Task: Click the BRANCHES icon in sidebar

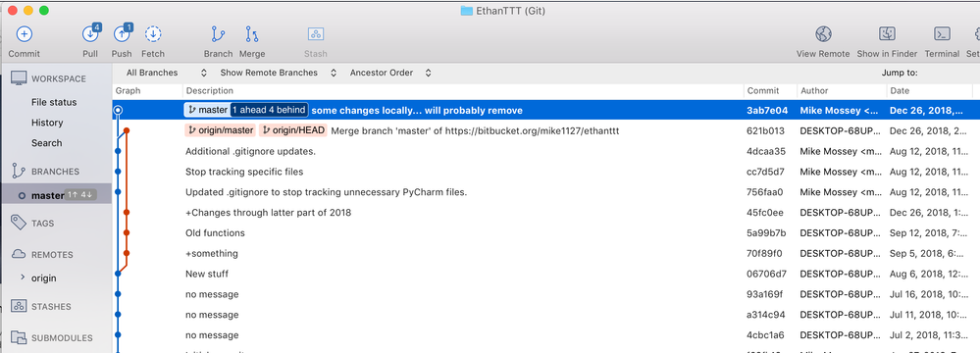Action: point(19,172)
